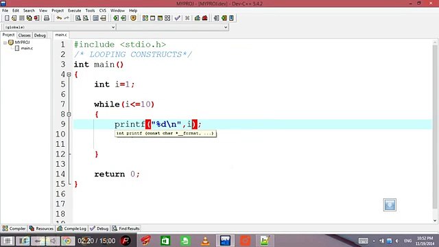Open the Search menu
439x247 pixels.
(29, 10)
